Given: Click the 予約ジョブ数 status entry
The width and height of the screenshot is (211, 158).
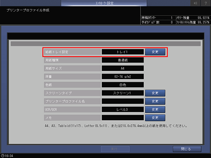Looking at the screenshot, I should (x=158, y=22).
